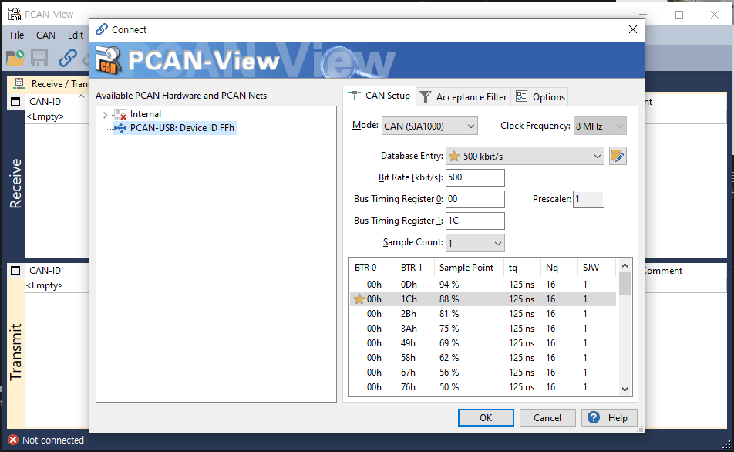Select the 0Dh row with 94 %
Screen dimensions: 734x452
483,285
